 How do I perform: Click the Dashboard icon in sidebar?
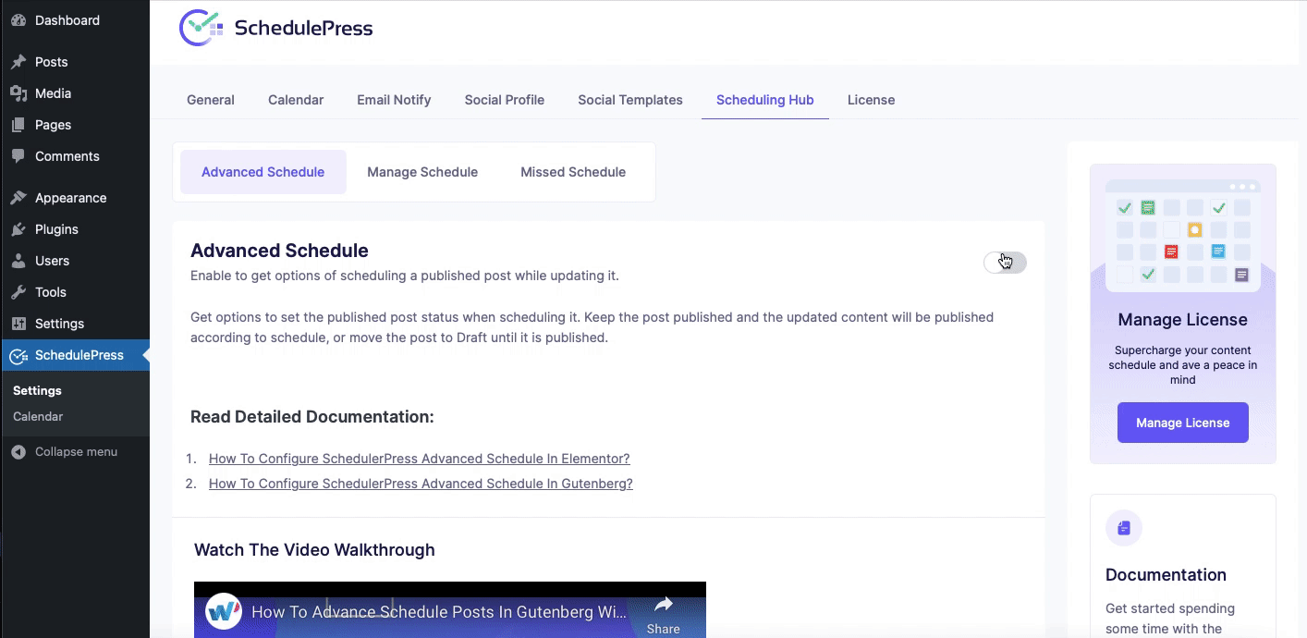click(18, 20)
